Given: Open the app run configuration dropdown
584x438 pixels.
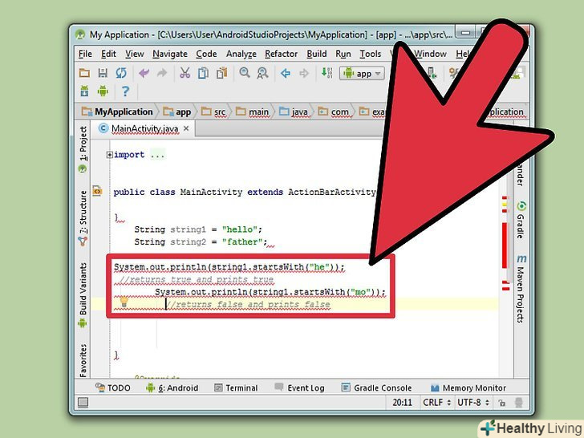Looking at the screenshot, I should [362, 73].
